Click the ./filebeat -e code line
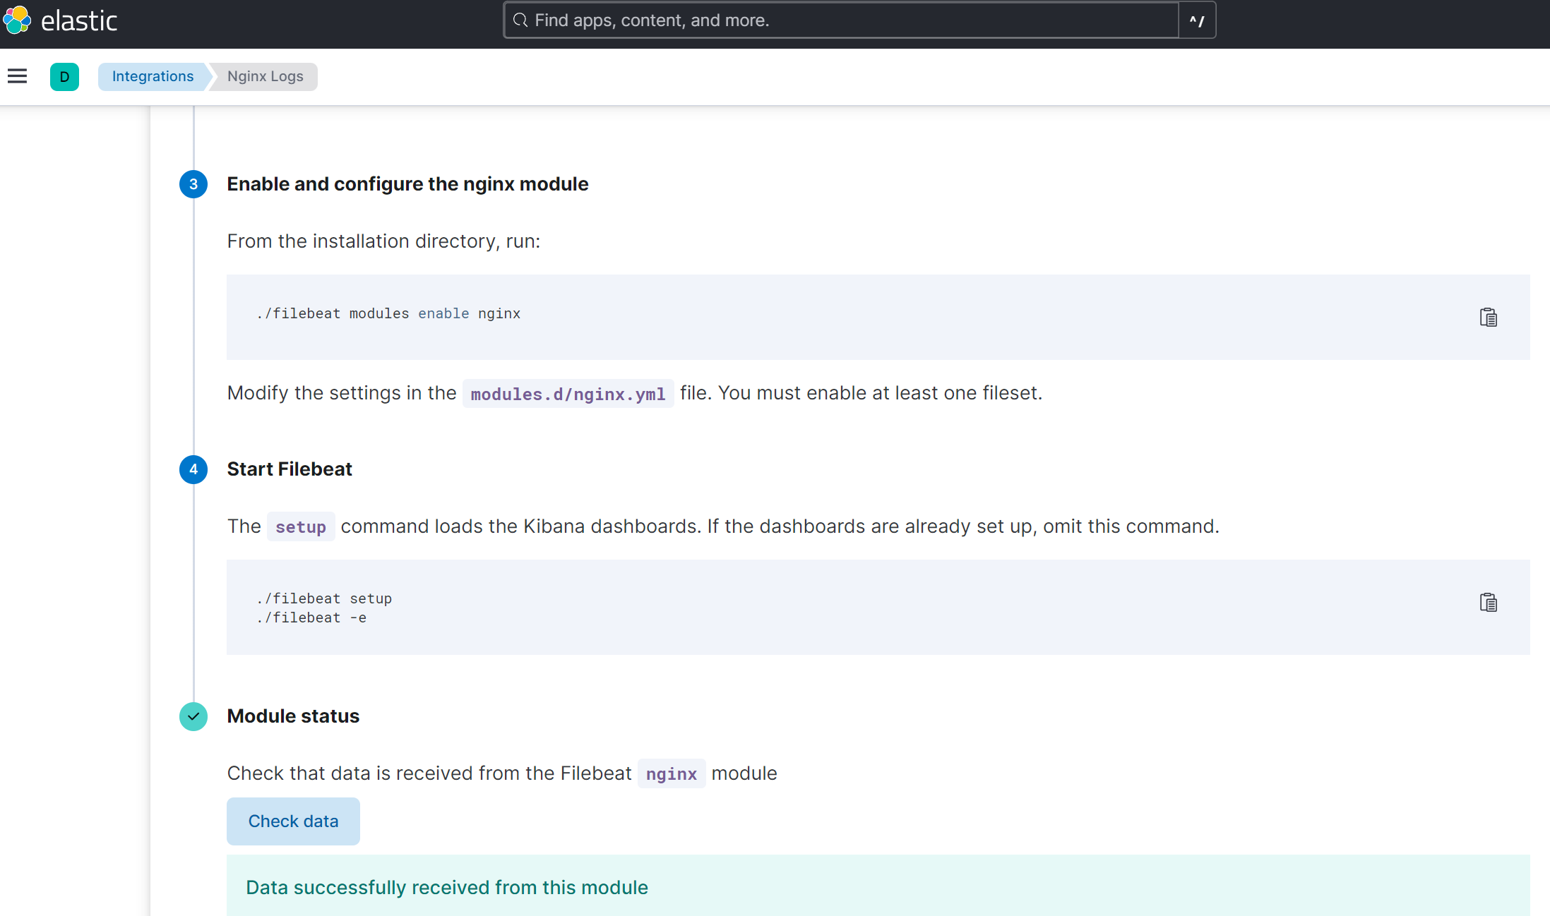 [311, 617]
